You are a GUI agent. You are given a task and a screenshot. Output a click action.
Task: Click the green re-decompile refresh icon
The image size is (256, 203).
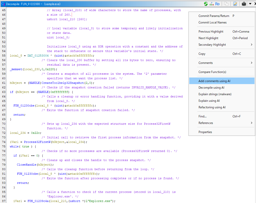tap(206, 4)
